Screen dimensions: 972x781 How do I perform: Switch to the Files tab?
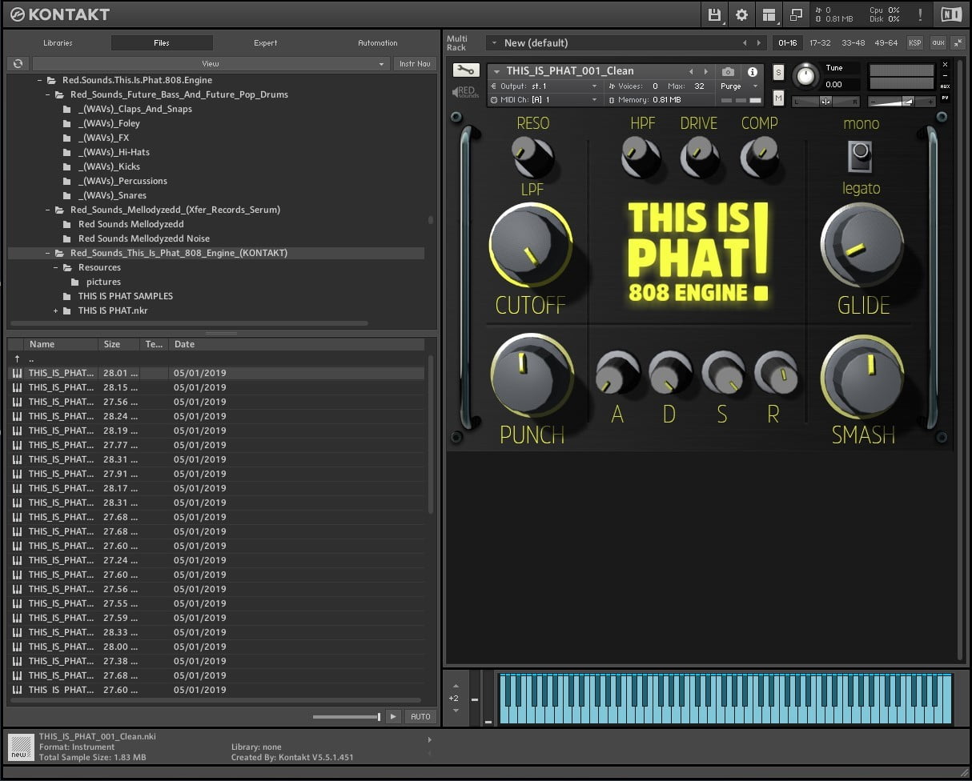162,43
